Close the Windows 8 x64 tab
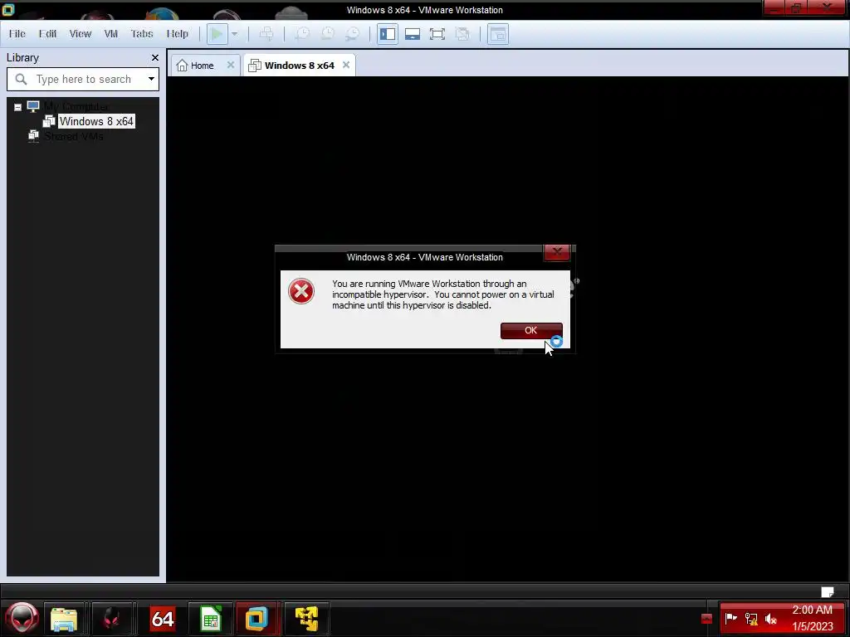 pyautogui.click(x=346, y=65)
